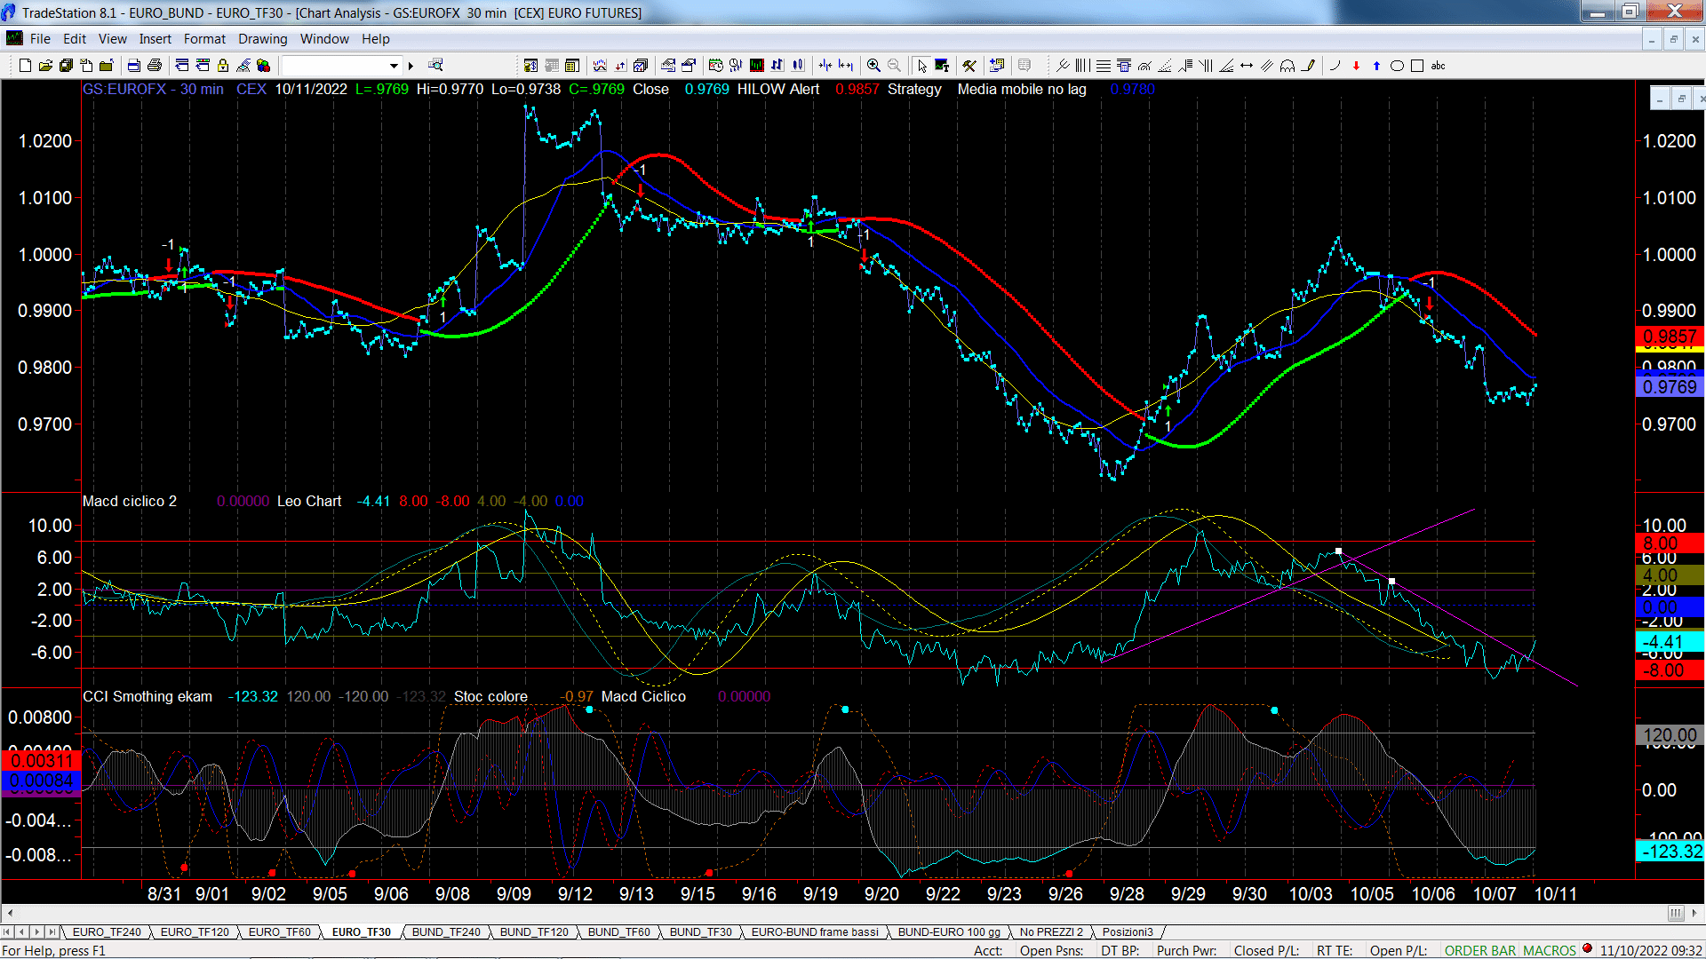This screenshot has height=959, width=1706.
Task: Select the parallel lines drawing tool
Action: click(1267, 66)
